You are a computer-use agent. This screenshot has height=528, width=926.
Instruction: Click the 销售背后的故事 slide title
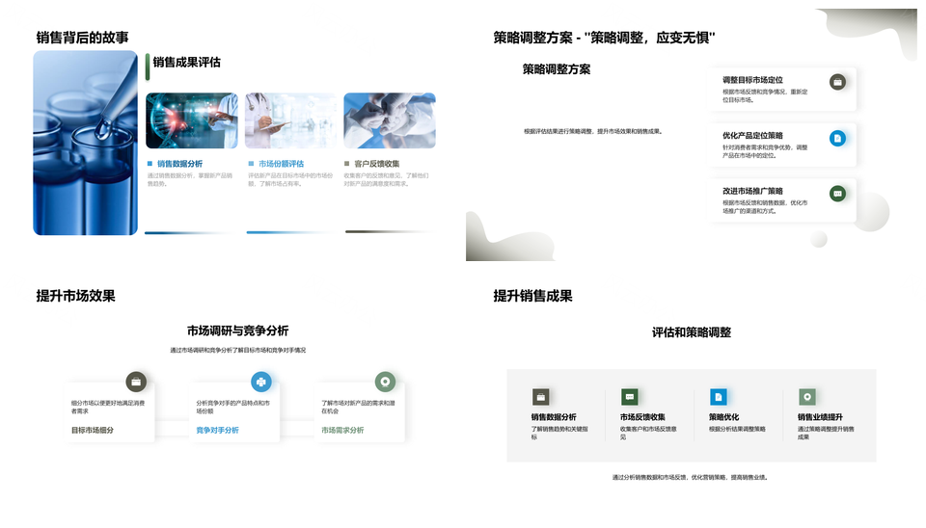pos(82,38)
